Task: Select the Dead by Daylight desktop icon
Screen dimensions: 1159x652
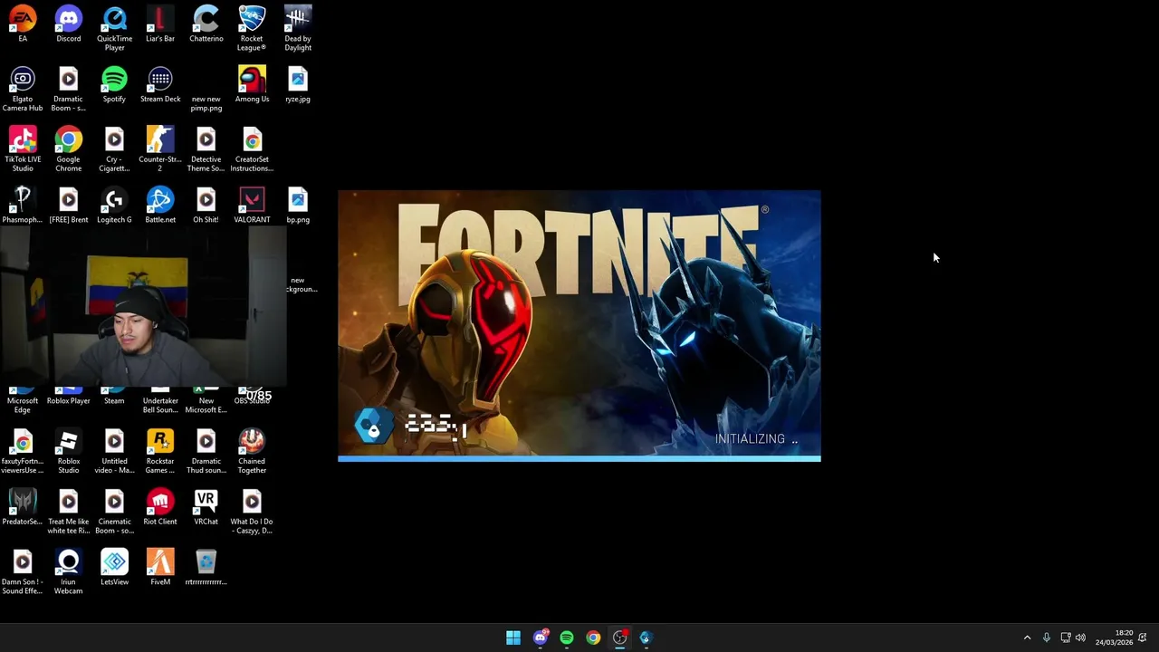Action: (298, 28)
